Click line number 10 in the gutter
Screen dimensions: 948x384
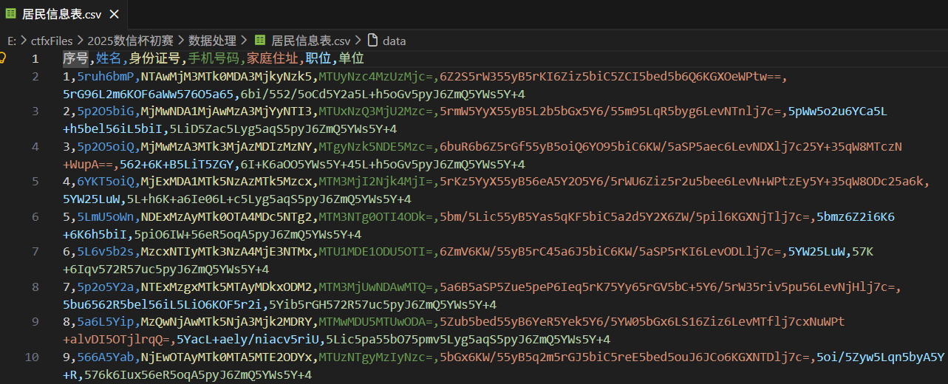point(32,357)
